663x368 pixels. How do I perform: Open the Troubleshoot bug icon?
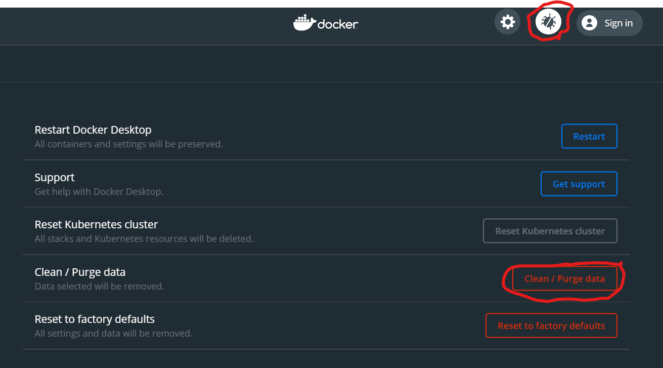[549, 21]
